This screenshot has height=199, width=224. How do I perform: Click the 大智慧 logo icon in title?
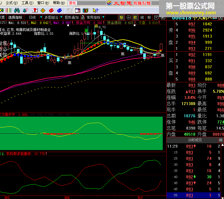(109, 3)
